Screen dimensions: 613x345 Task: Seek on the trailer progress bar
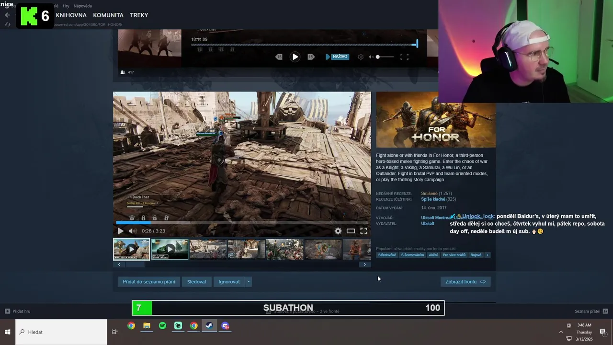click(x=242, y=222)
